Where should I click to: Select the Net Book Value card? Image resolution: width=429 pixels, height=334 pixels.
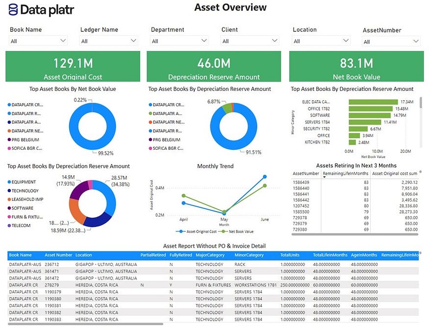click(356, 66)
